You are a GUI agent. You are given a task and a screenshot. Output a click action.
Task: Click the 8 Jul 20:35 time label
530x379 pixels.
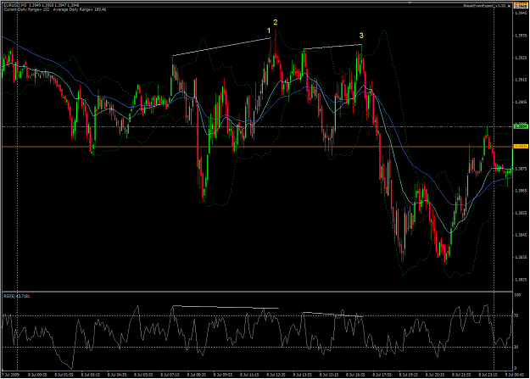(435, 375)
